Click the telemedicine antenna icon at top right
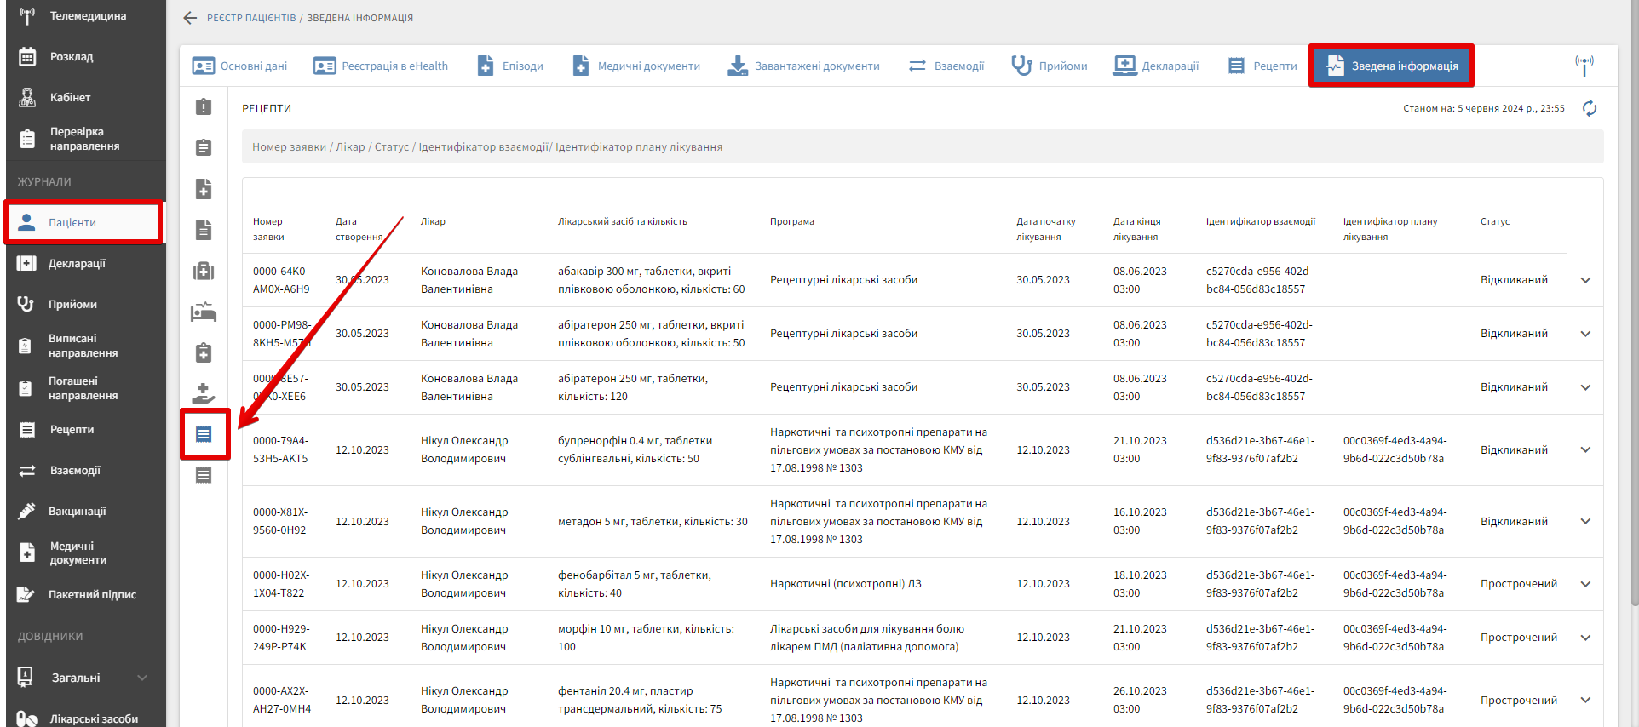1639x727 pixels. pyautogui.click(x=1584, y=65)
